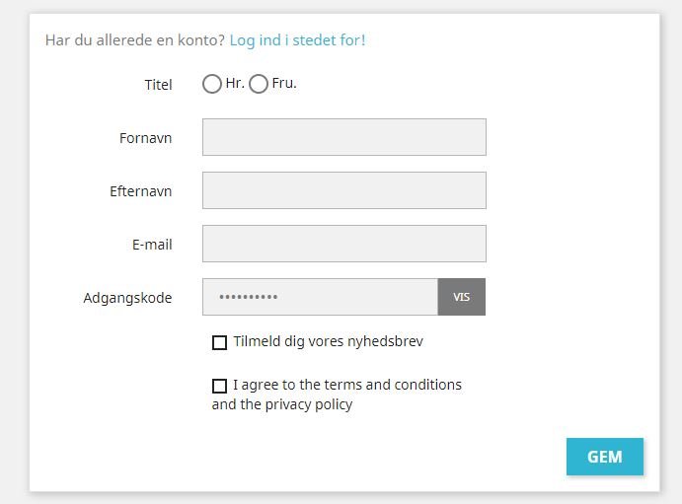Click the 'Titel' label text

(158, 85)
